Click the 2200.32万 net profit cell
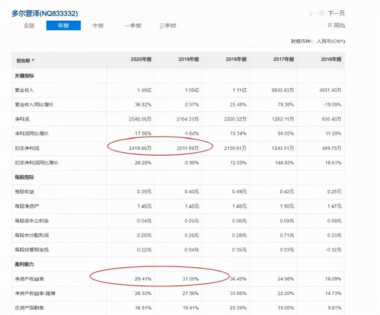The image size is (380, 315). [x=235, y=119]
